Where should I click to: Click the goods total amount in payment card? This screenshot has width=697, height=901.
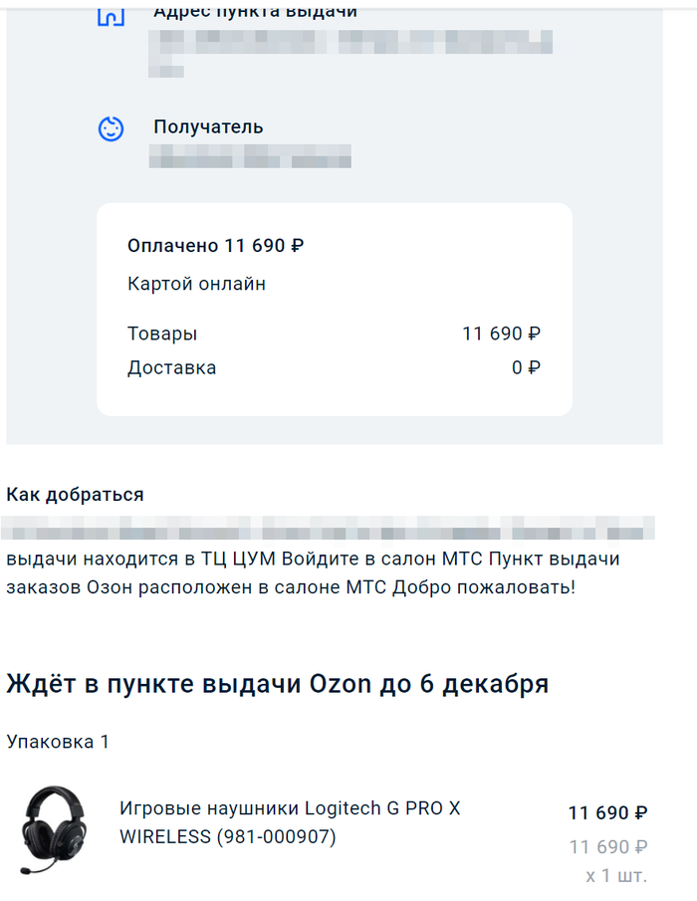pyautogui.click(x=501, y=334)
